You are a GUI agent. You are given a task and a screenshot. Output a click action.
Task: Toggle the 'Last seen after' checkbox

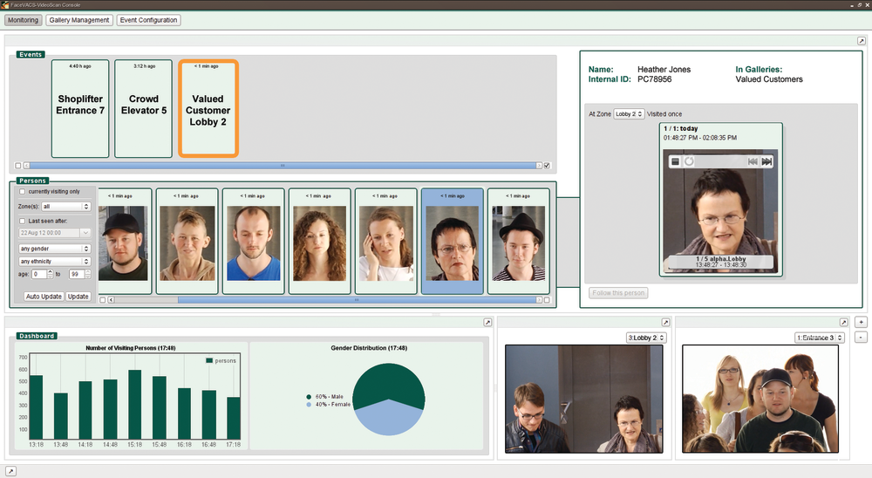coord(22,221)
